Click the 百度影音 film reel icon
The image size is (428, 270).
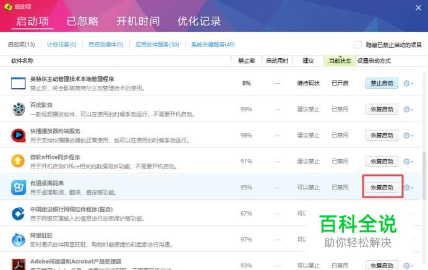coord(19,109)
